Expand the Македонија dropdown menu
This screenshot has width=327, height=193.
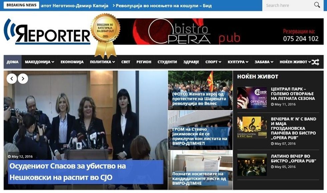point(39,62)
